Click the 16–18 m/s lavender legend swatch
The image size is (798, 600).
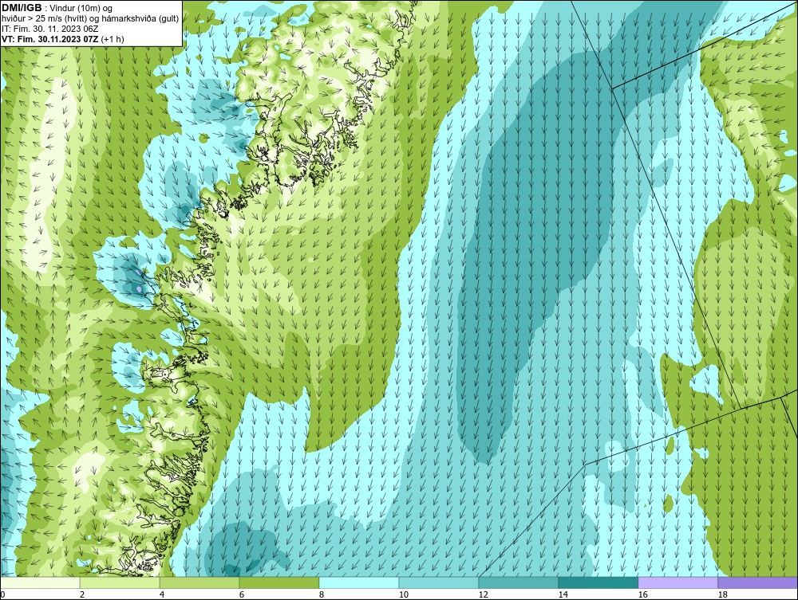point(678,582)
